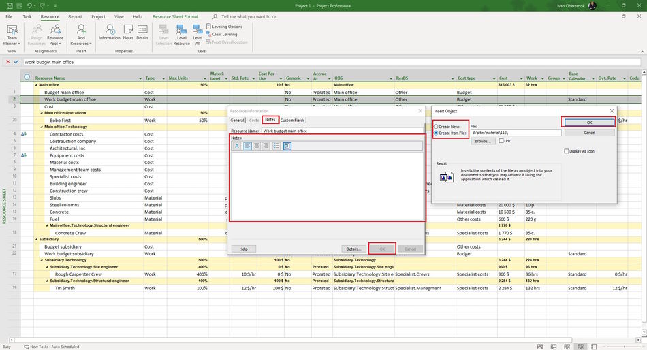The width and height of the screenshot is (647, 350).
Task: Right-align the notes text
Action: click(x=266, y=146)
